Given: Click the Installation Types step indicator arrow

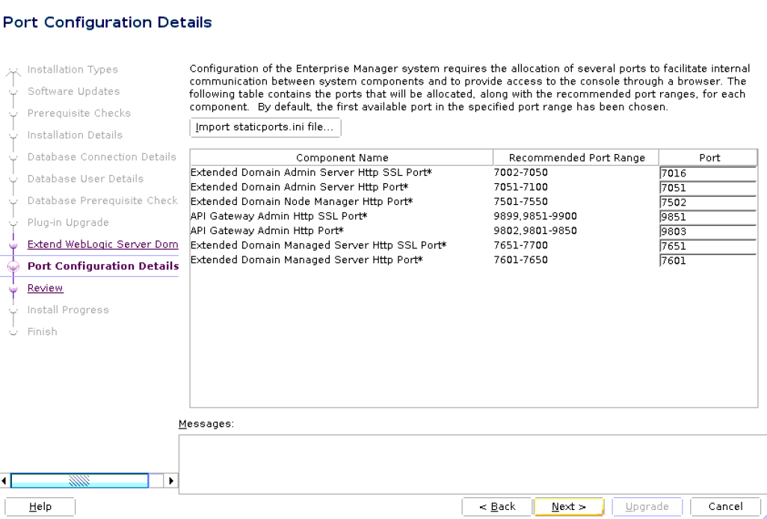Looking at the screenshot, I should tap(15, 70).
